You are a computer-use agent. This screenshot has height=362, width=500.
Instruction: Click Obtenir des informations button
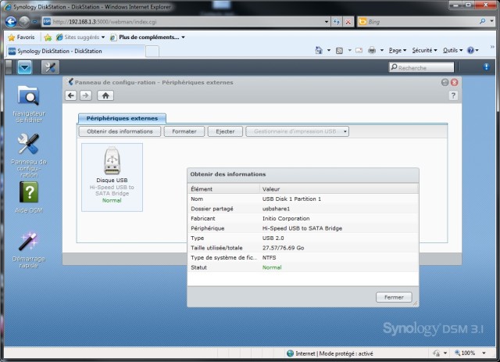[x=120, y=131]
